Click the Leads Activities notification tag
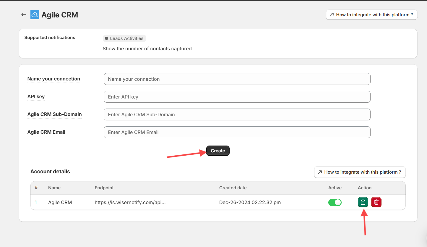427x247 pixels. coord(124,38)
